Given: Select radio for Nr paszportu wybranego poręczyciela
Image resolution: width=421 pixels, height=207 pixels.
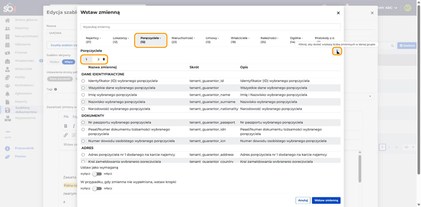Looking at the screenshot, I should 83,123.
